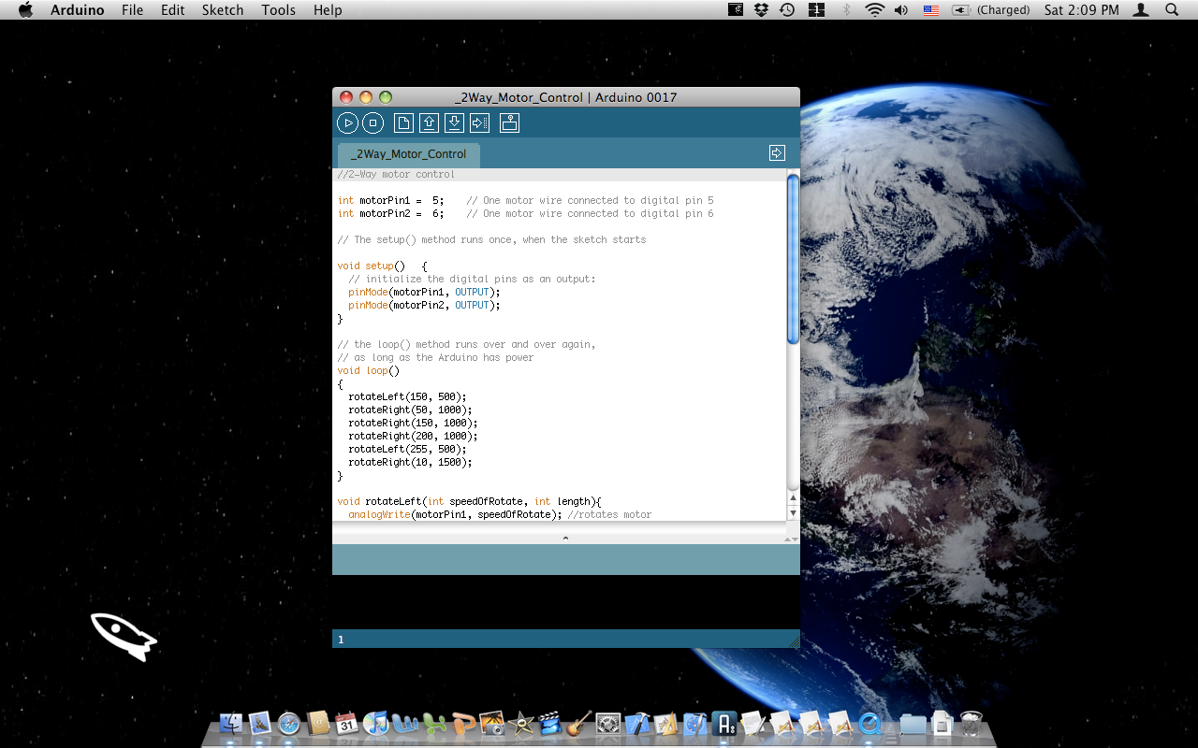Click the console divider collapse handle
The image size is (1198, 748).
pos(565,539)
